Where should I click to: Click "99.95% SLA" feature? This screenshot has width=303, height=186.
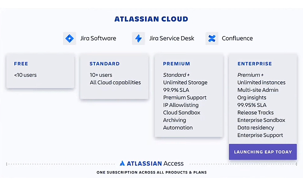(252, 105)
